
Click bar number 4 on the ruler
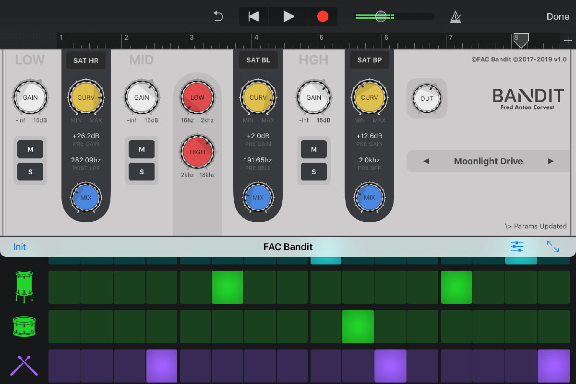256,37
